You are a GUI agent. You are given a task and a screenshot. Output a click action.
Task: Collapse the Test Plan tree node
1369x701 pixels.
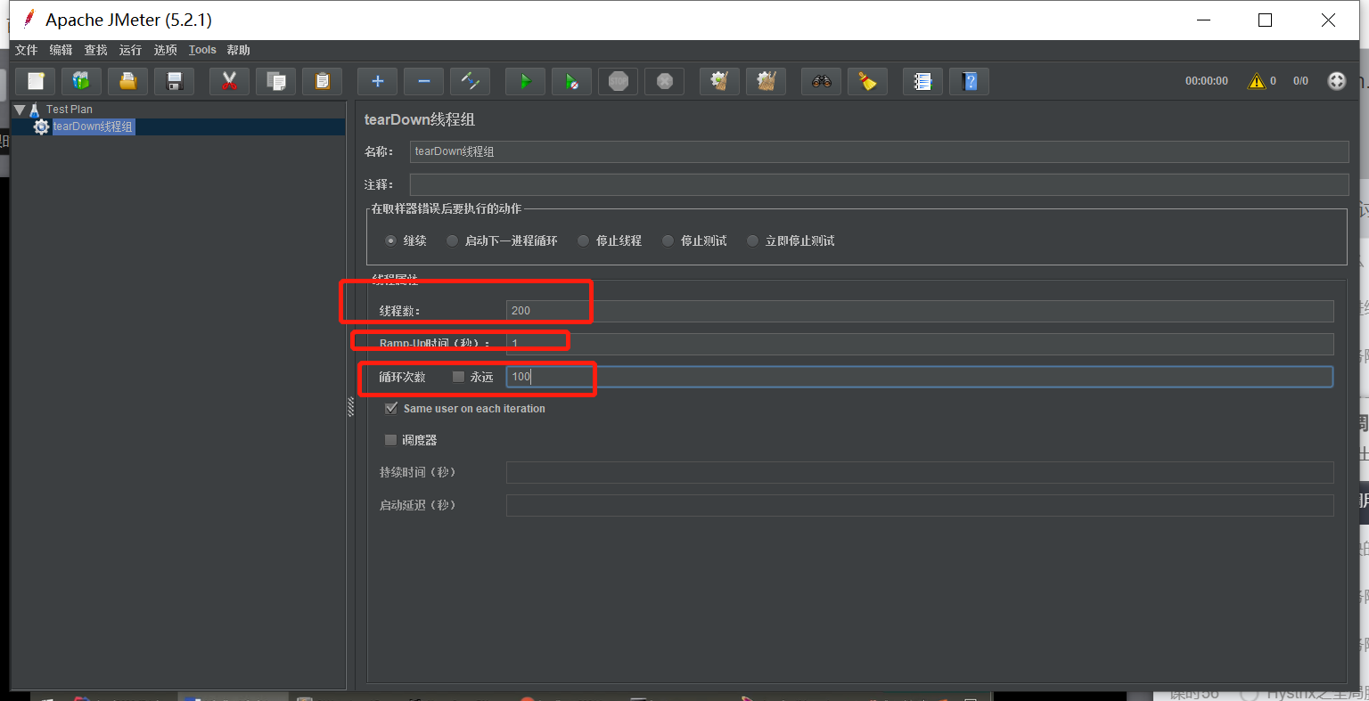20,110
